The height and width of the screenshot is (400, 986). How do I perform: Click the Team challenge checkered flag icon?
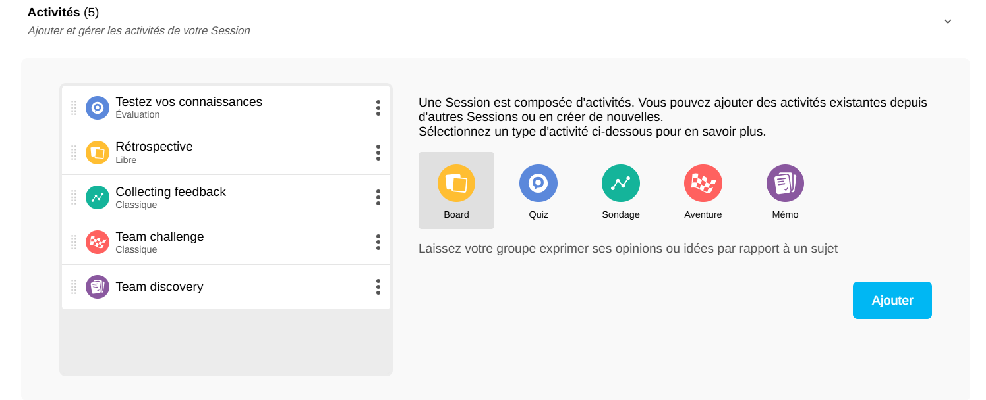point(98,242)
